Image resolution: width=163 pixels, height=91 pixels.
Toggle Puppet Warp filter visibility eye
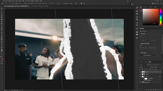click(145, 80)
